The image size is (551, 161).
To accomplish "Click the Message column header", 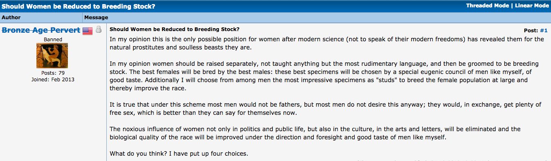I will pos(96,18).
